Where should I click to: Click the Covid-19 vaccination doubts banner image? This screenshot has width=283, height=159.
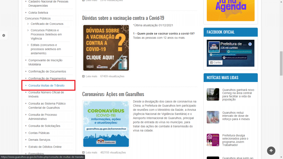[x=106, y=48]
